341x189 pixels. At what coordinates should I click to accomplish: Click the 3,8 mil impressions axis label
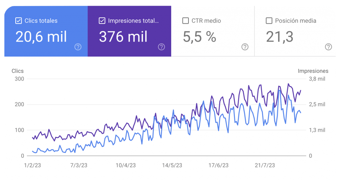pyautogui.click(x=317, y=79)
